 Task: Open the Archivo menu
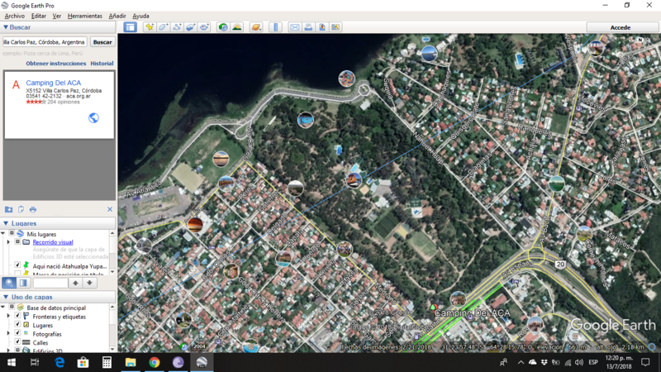[15, 16]
